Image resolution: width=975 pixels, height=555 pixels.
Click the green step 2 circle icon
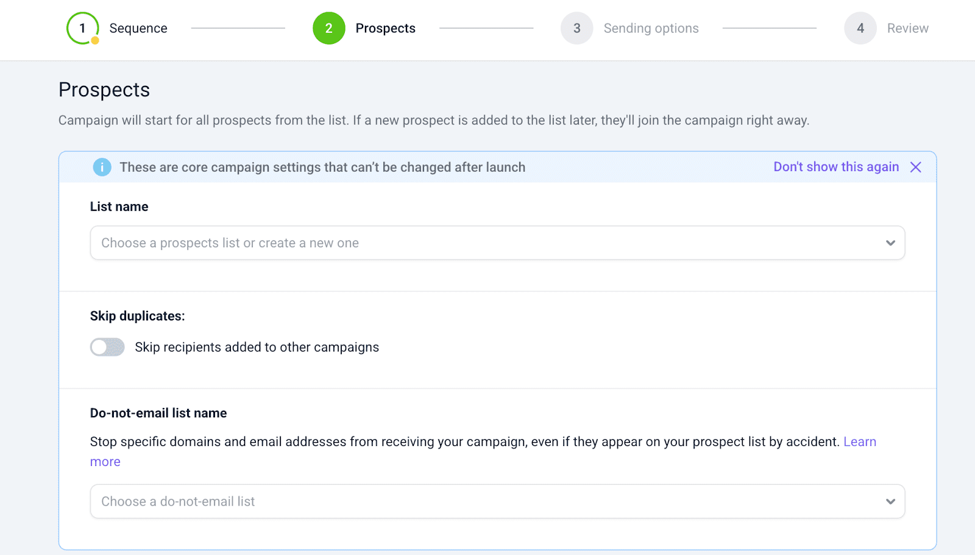coord(329,28)
